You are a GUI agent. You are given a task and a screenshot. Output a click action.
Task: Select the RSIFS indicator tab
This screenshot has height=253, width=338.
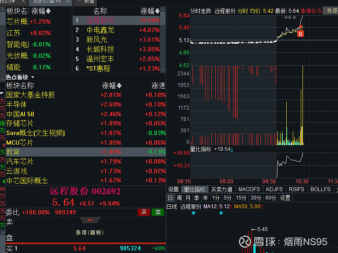click(296, 189)
